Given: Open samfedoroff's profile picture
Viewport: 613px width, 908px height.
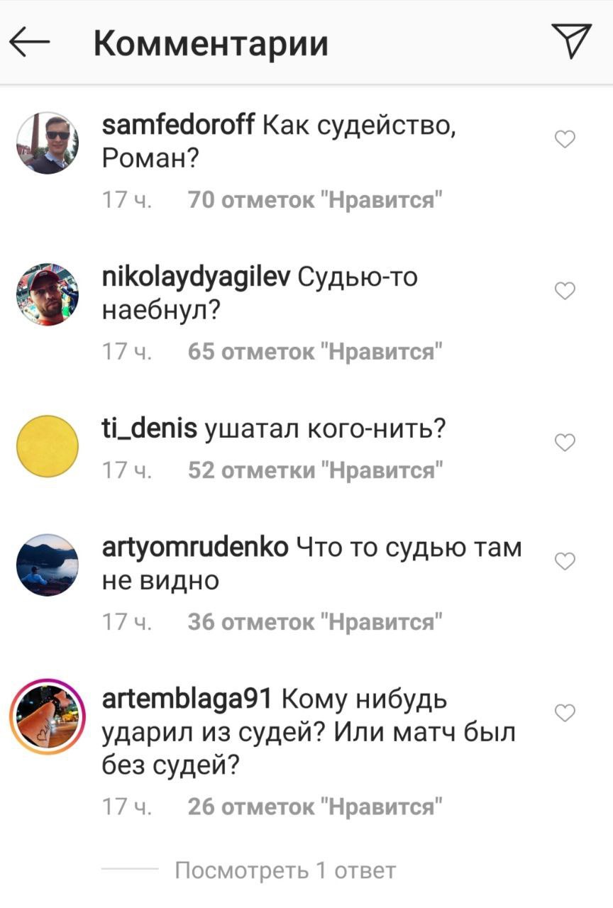Looking at the screenshot, I should click(x=48, y=143).
